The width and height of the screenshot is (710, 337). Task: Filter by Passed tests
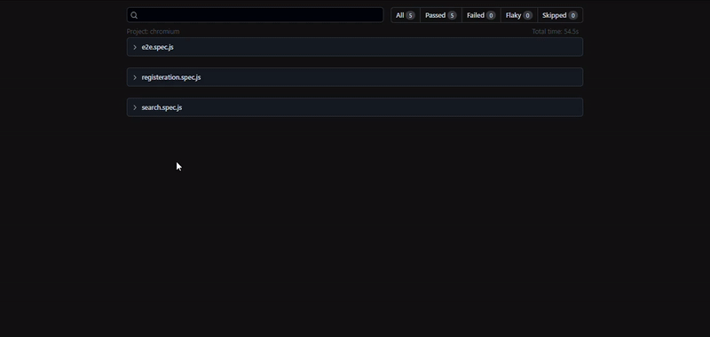(440, 15)
